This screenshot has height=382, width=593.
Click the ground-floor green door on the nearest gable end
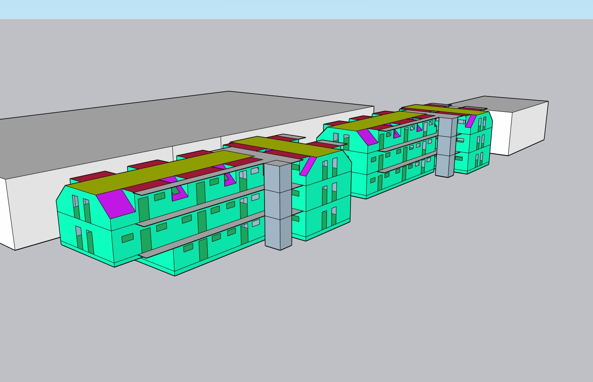point(90,242)
